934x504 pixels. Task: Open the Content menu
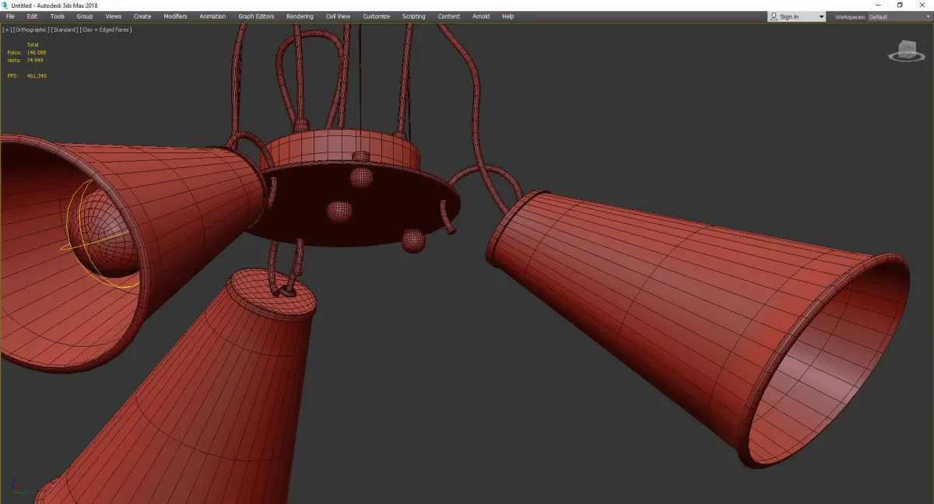coord(448,16)
